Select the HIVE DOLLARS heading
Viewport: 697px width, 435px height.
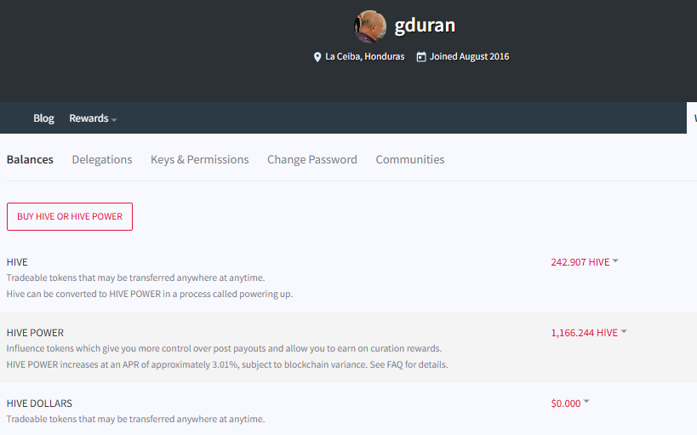click(x=39, y=404)
